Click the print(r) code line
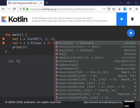The image size is (140, 108). tap(19, 47)
